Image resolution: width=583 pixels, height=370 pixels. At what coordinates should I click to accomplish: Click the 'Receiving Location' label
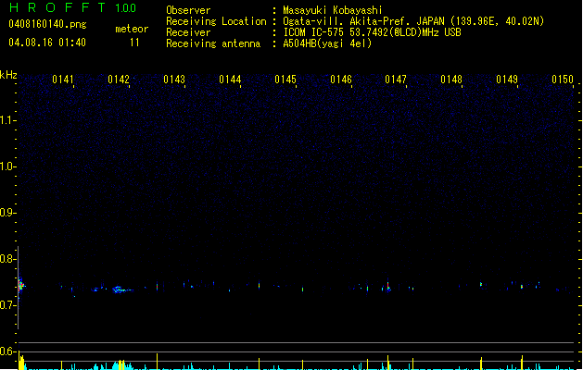pyautogui.click(x=216, y=21)
